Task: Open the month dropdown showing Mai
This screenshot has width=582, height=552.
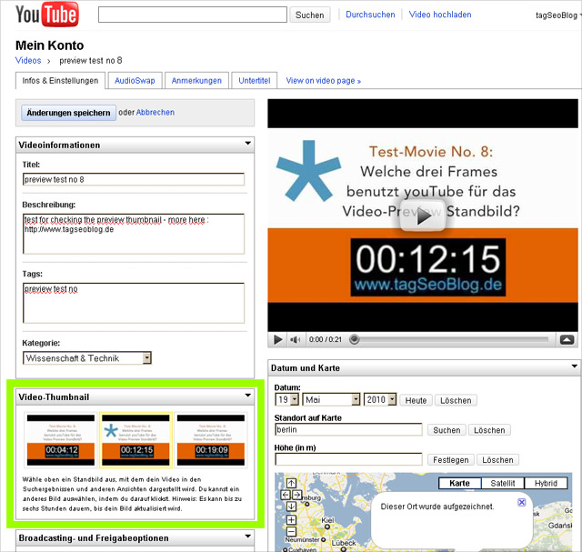Action: [331, 399]
